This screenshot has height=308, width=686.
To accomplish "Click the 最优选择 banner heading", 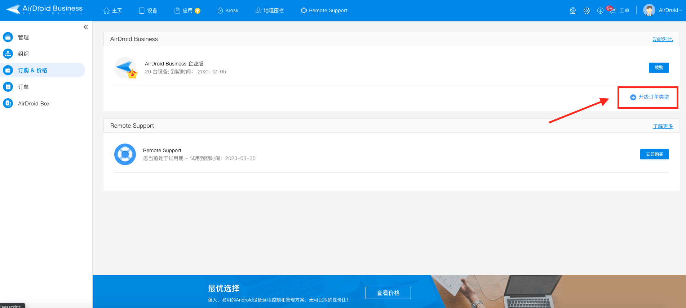I will pos(223,288).
